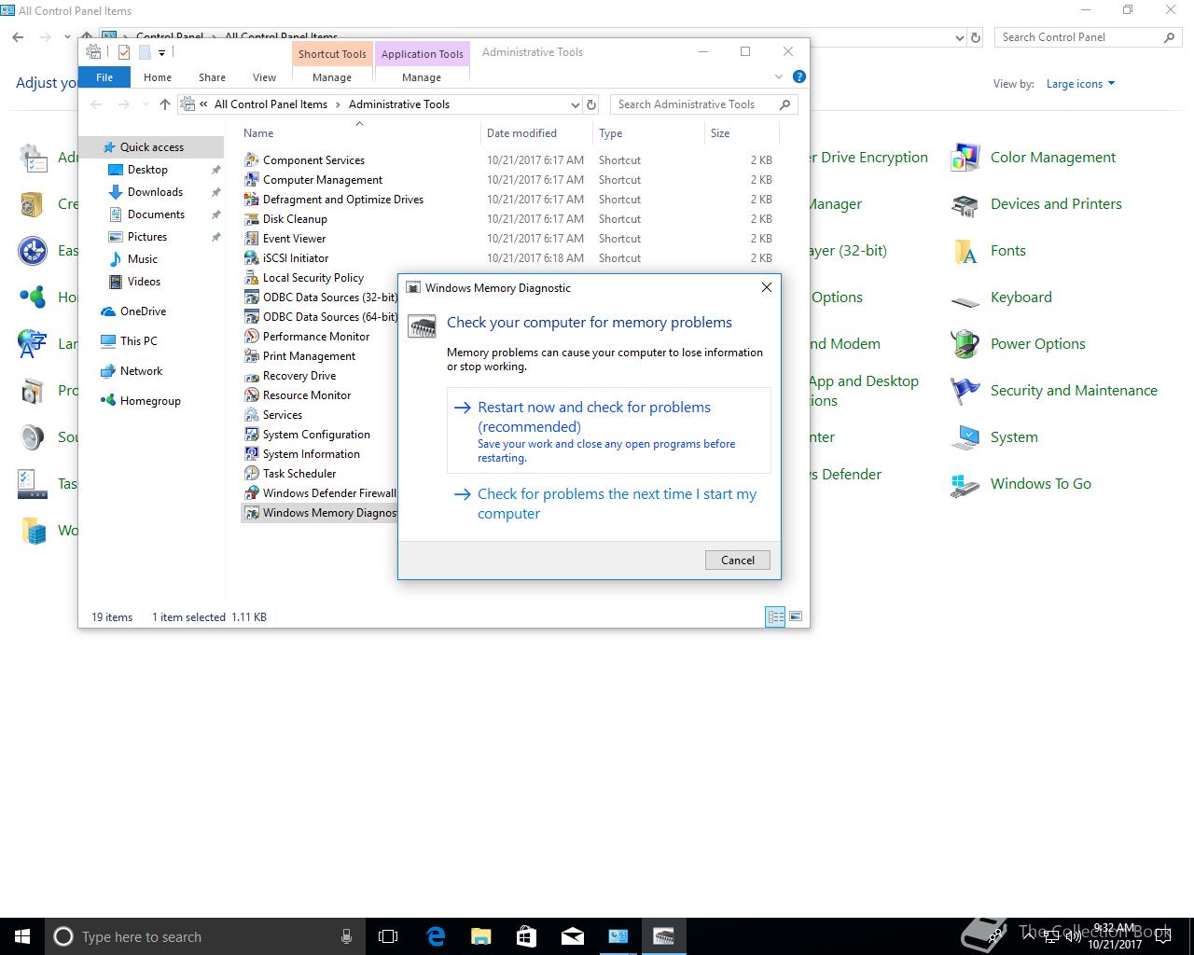Choose Restart now and check for problems
The height and width of the screenshot is (955, 1194).
tap(609, 431)
